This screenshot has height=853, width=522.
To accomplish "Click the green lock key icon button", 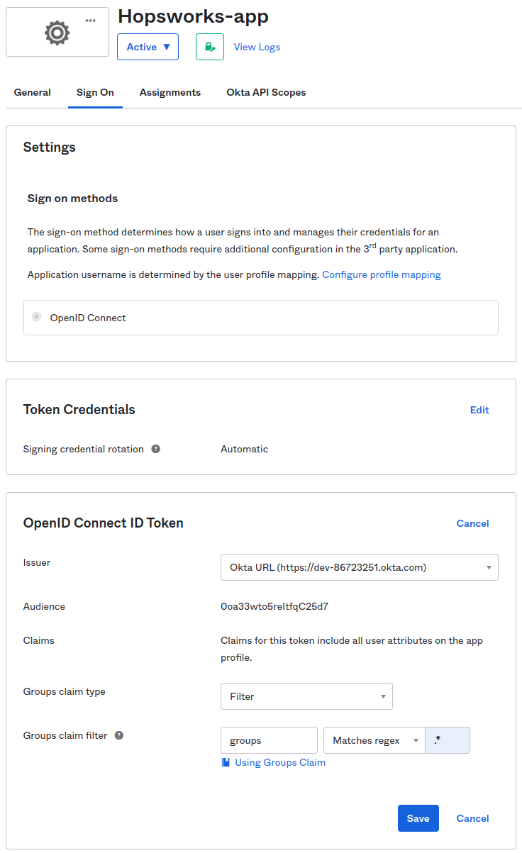I will point(209,47).
